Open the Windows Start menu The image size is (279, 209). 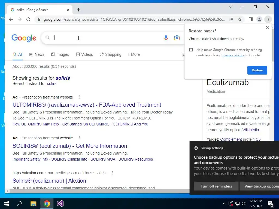click(x=7, y=204)
